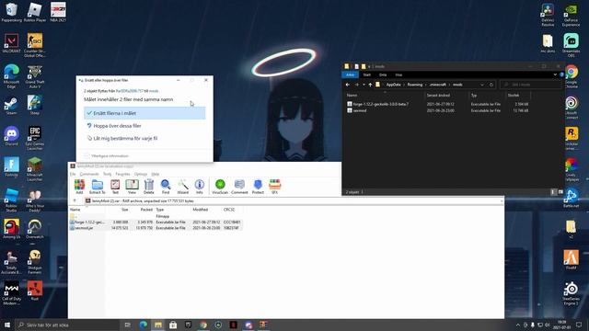589x331 pixels.
Task: Click AppData in Explorer breadcrumb
Action: point(393,85)
